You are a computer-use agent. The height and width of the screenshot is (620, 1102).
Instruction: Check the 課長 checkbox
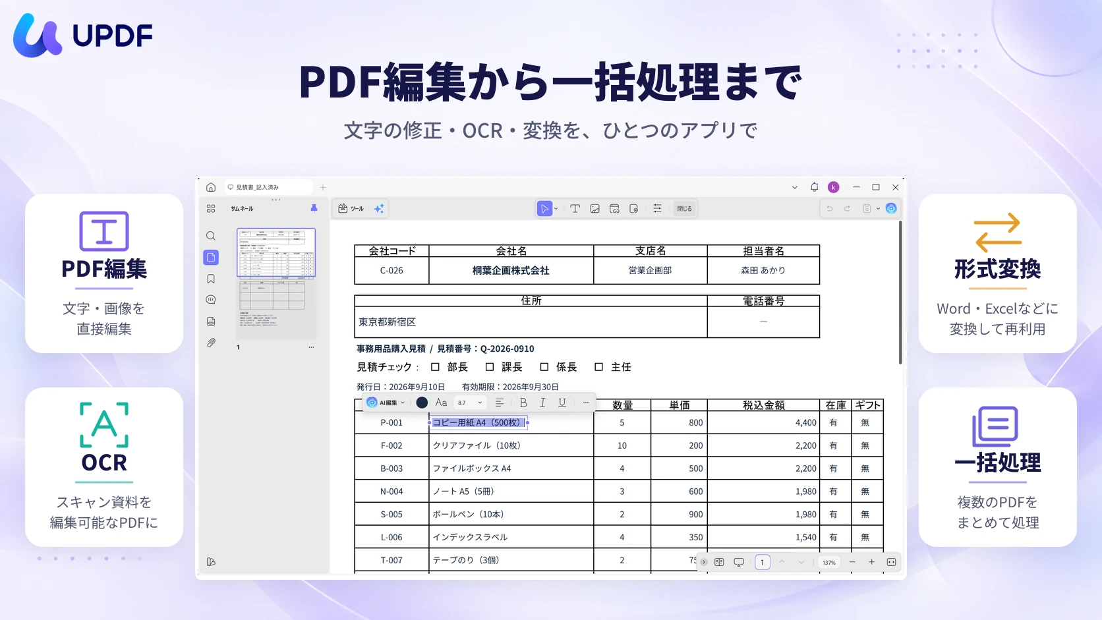(x=490, y=367)
